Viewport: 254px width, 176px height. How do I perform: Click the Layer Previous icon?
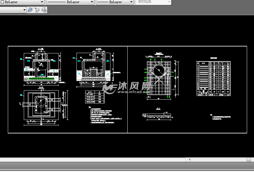click(x=37, y=10)
